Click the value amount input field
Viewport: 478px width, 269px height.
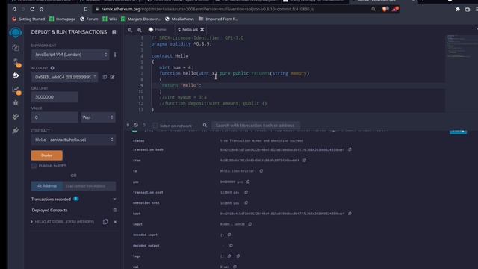coord(55,117)
